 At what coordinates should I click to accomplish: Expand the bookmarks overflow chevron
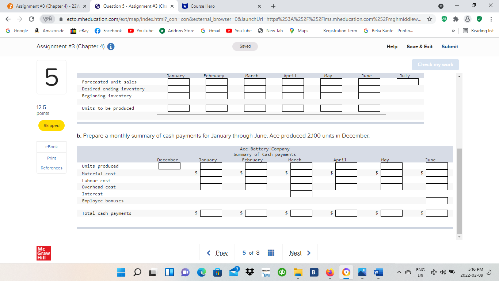point(453,31)
